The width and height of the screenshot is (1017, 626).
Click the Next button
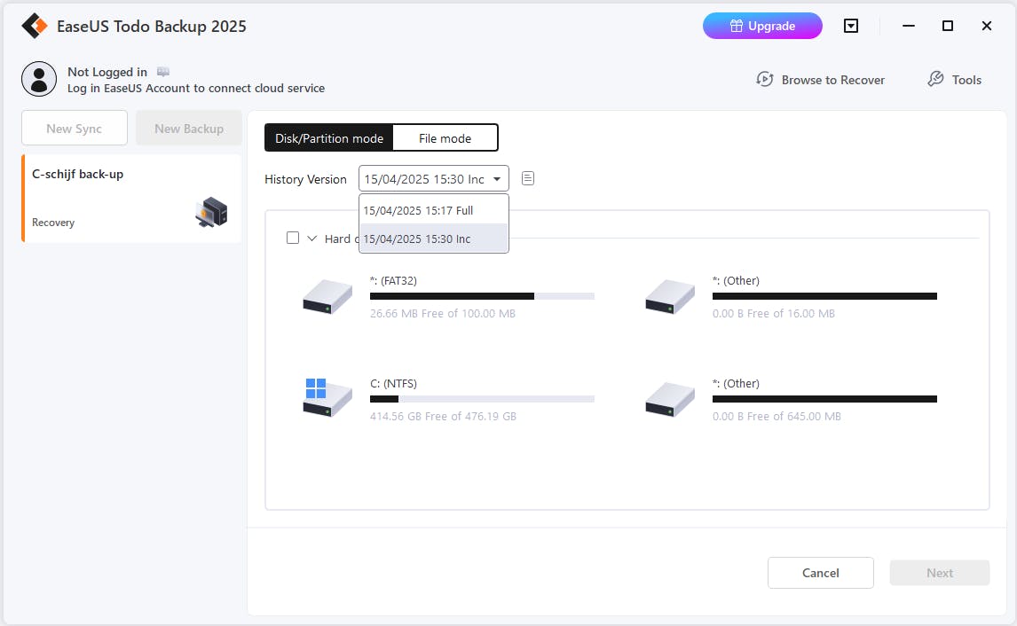point(939,573)
